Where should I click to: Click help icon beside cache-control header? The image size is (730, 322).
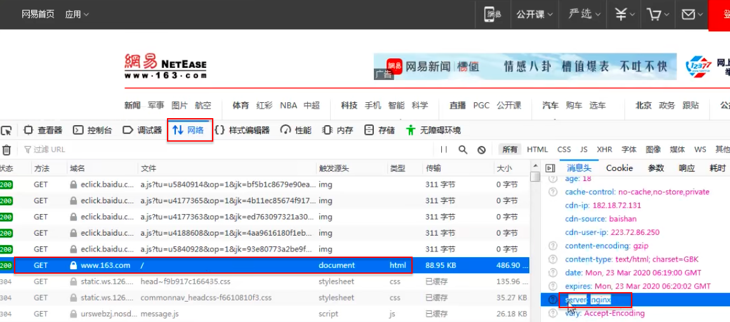click(x=553, y=192)
